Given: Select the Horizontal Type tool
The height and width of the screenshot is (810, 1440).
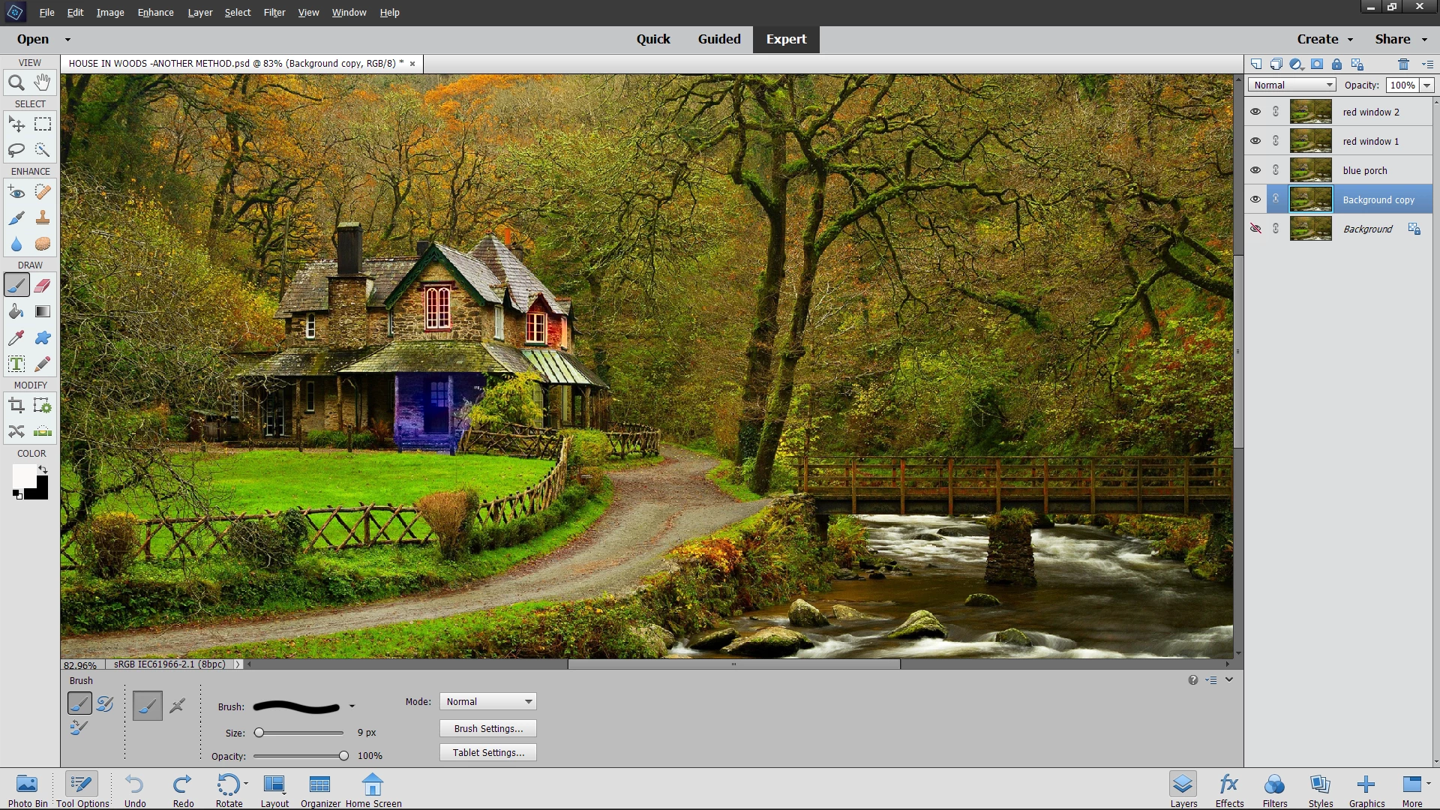Looking at the screenshot, I should (16, 364).
